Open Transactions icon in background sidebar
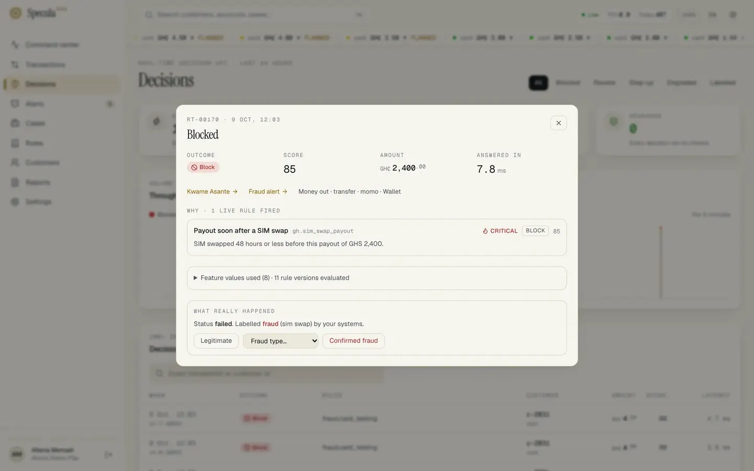The width and height of the screenshot is (754, 471). 15,64
